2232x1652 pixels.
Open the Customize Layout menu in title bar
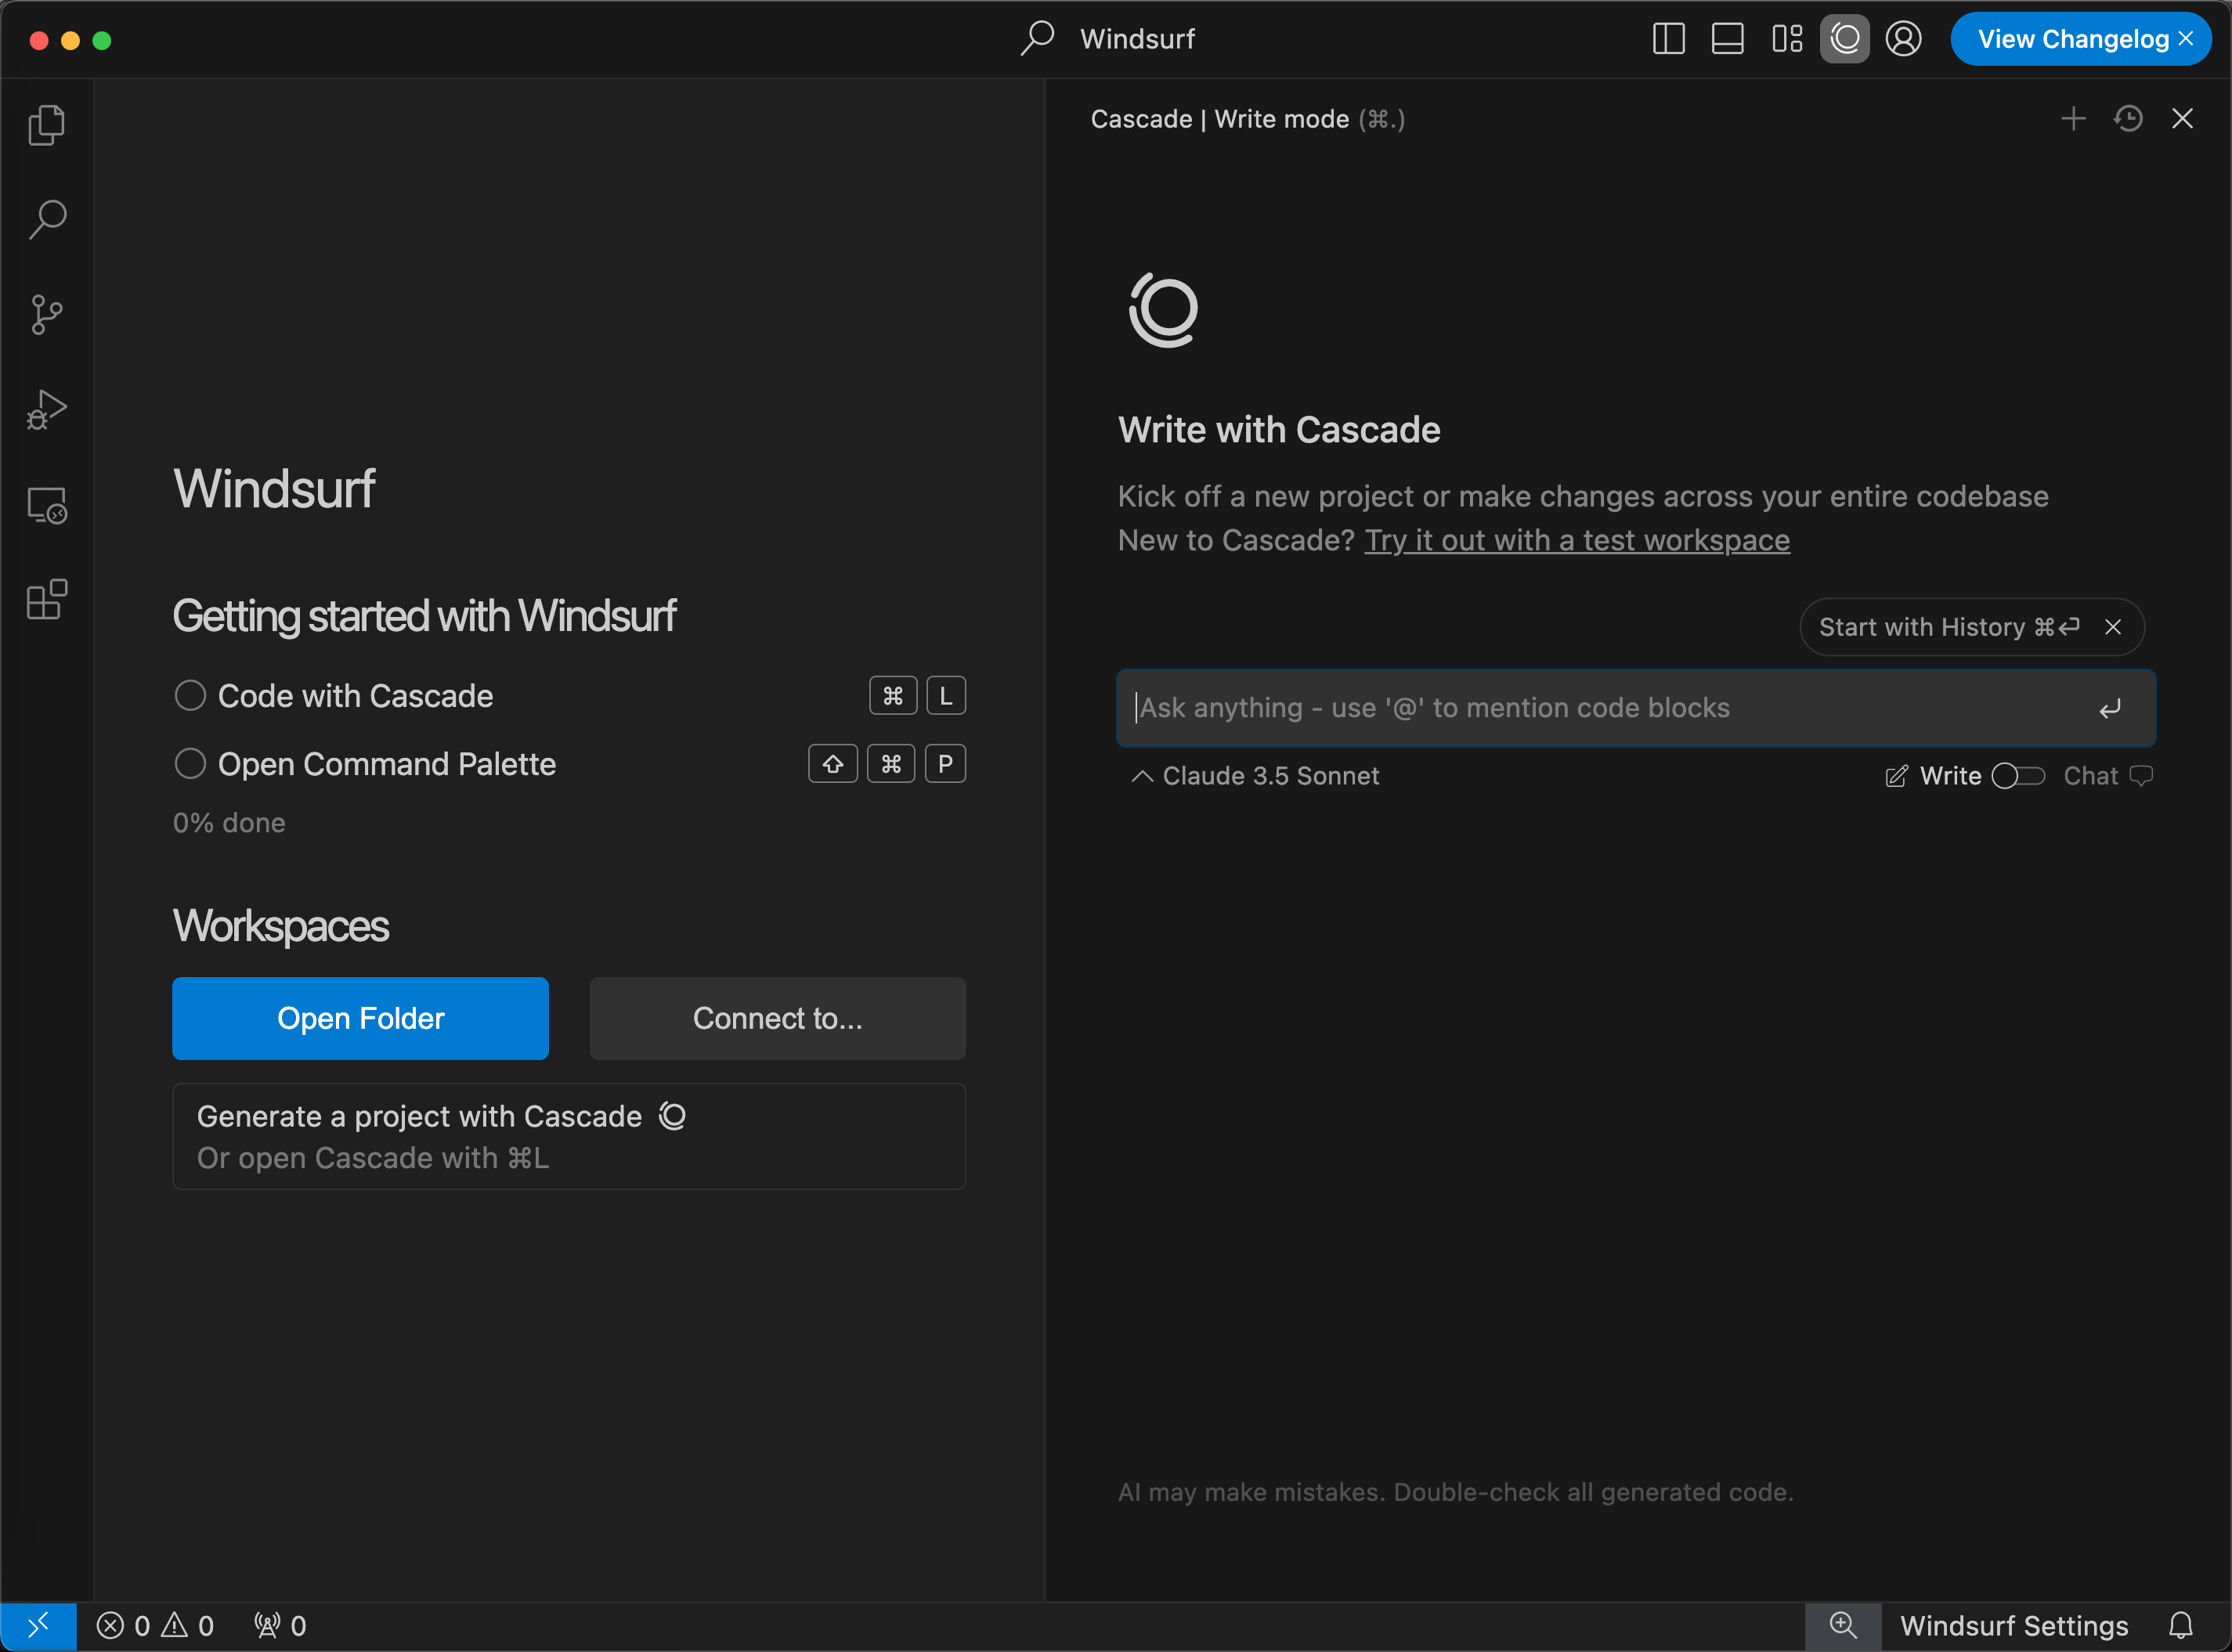pos(1786,39)
